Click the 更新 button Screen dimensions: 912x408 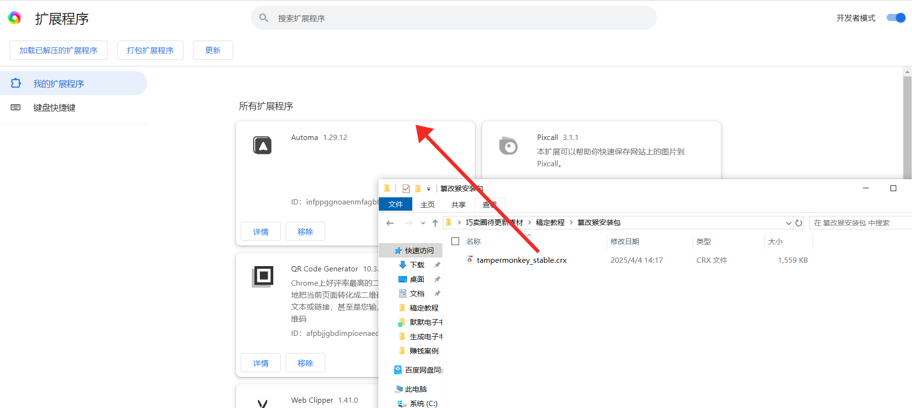213,50
